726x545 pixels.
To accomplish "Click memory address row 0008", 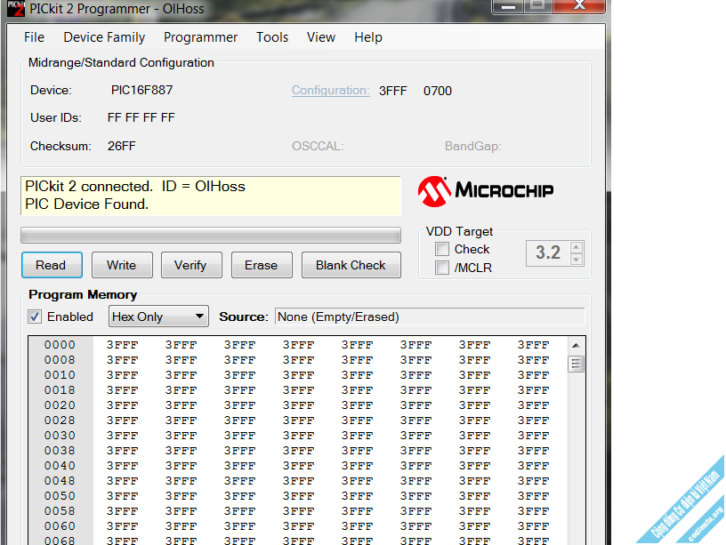I will pos(60,360).
